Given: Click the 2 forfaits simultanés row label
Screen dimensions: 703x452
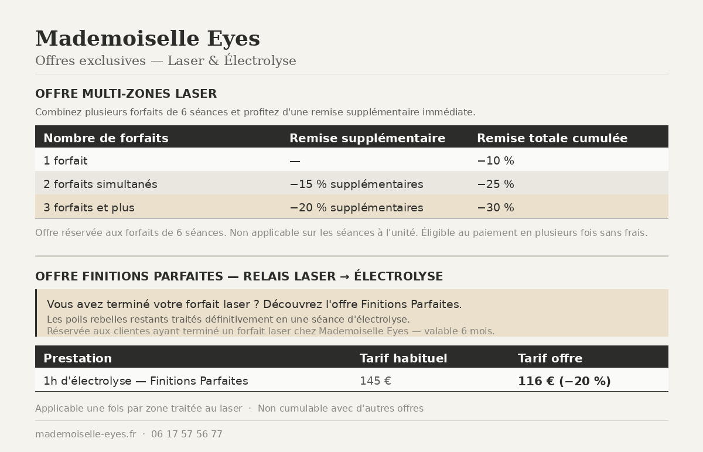Looking at the screenshot, I should [100, 184].
